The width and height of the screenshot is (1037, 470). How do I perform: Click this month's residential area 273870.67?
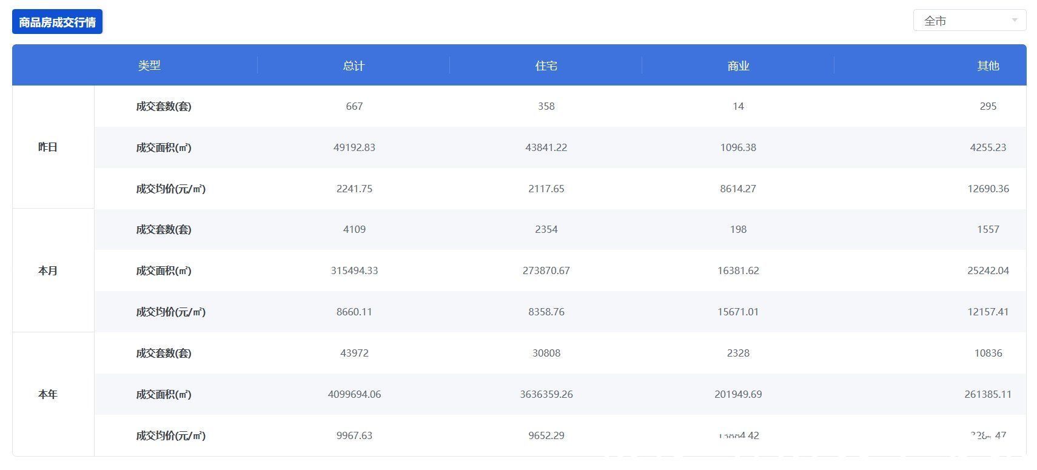point(546,270)
